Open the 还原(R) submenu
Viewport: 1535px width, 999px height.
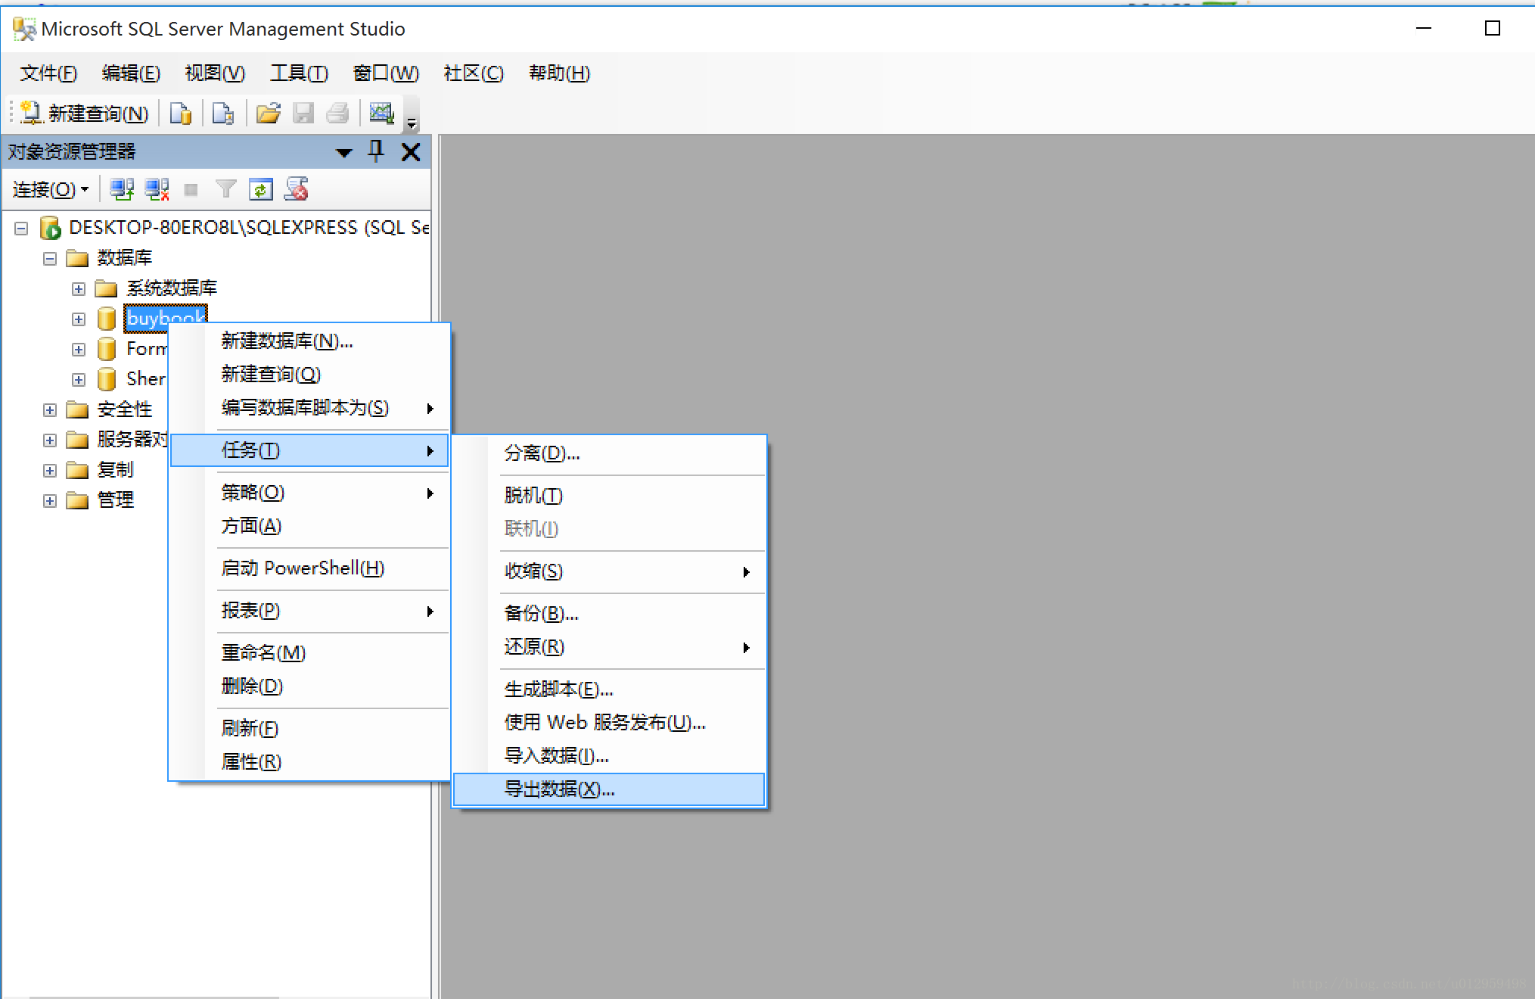point(609,647)
